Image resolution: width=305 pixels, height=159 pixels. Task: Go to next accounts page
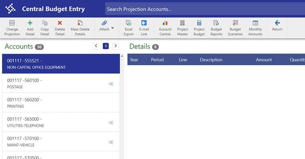coord(115,46)
